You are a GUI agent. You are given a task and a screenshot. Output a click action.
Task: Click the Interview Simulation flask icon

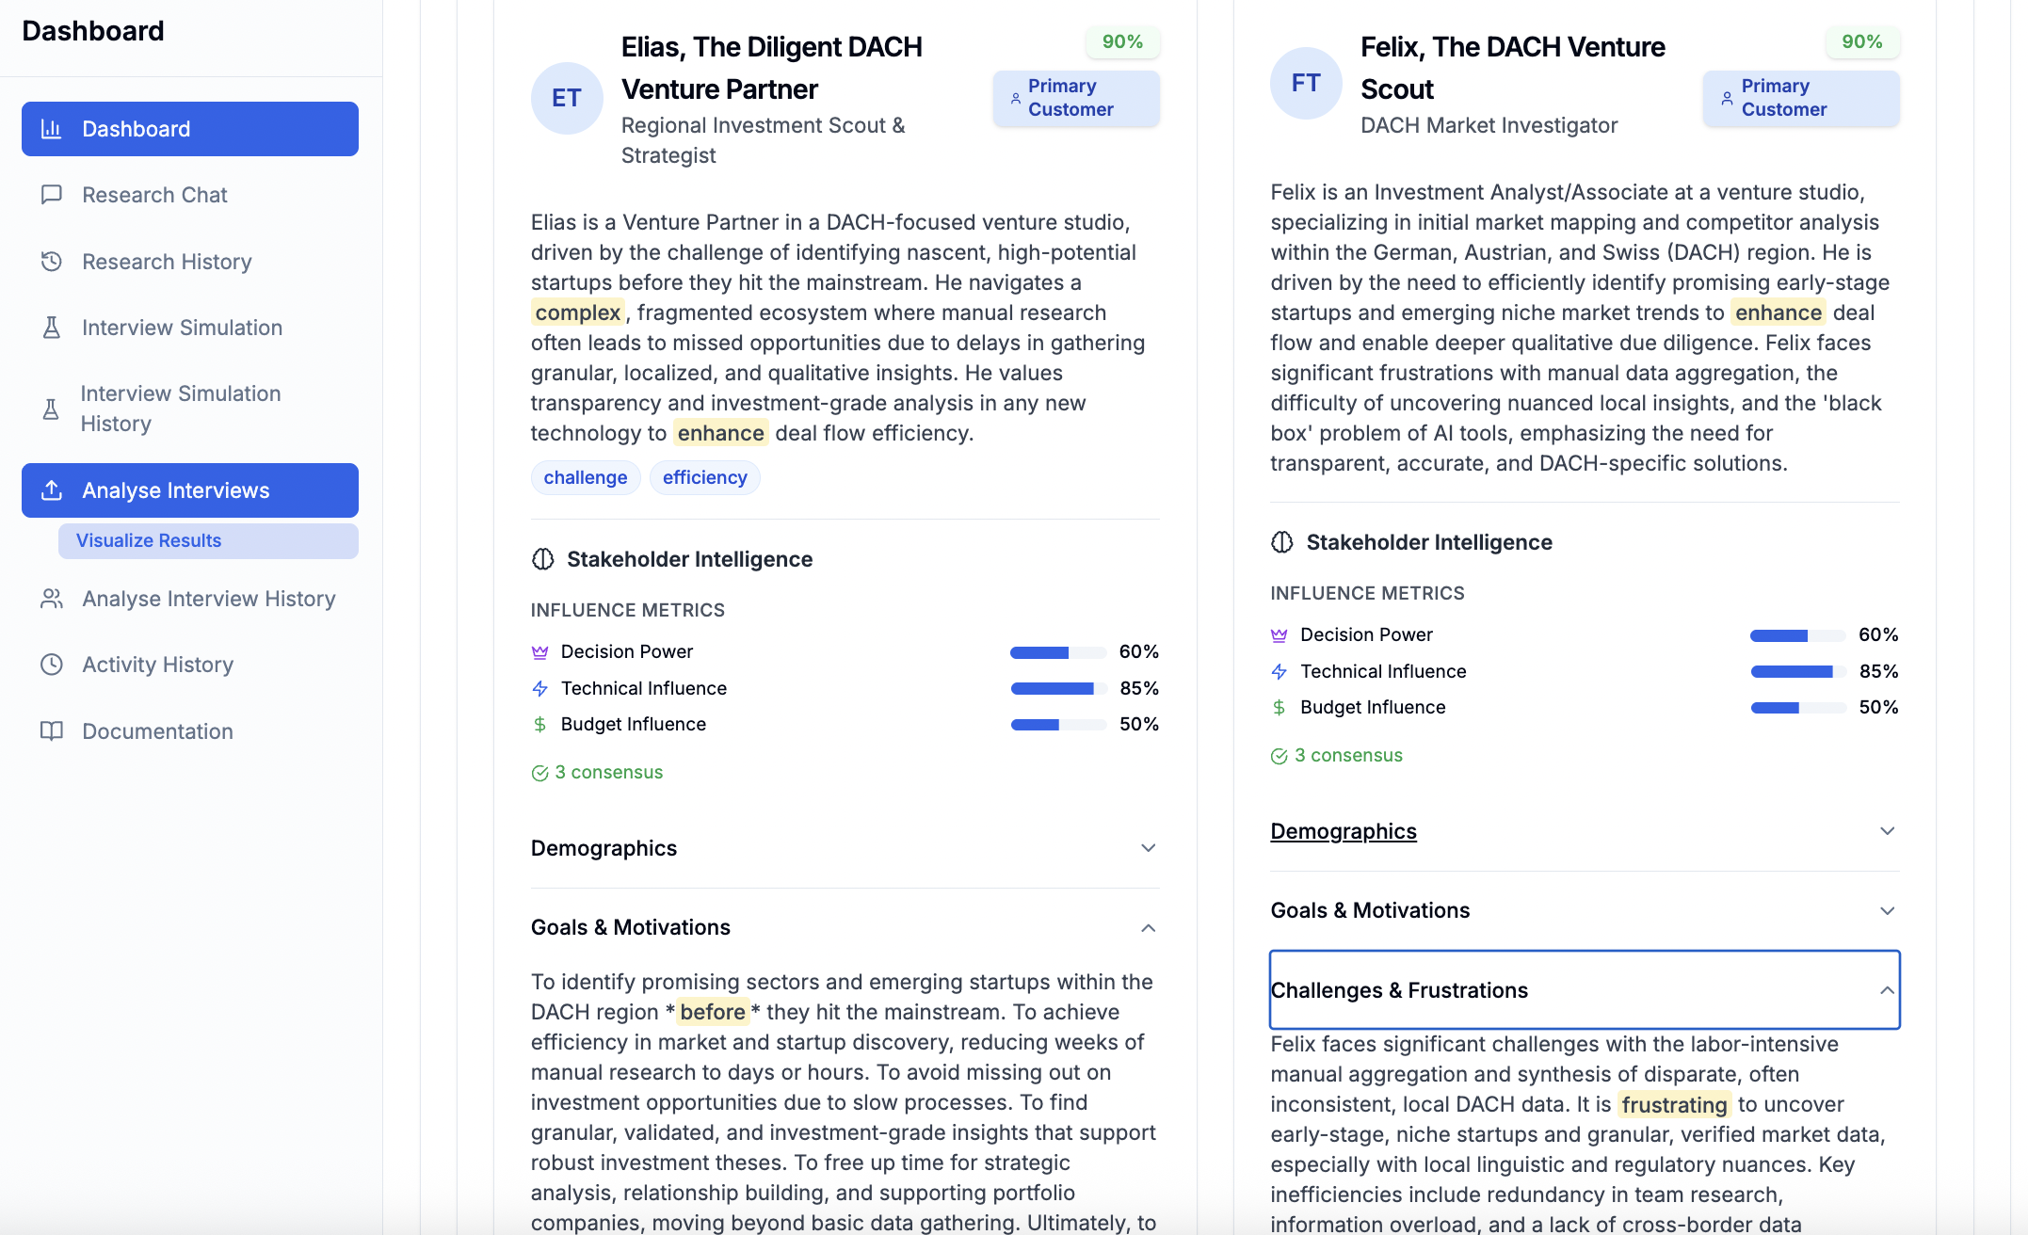click(52, 328)
